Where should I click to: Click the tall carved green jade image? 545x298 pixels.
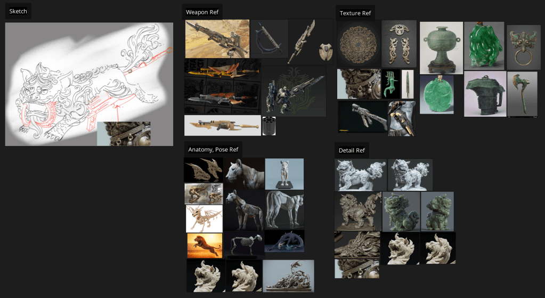point(483,45)
